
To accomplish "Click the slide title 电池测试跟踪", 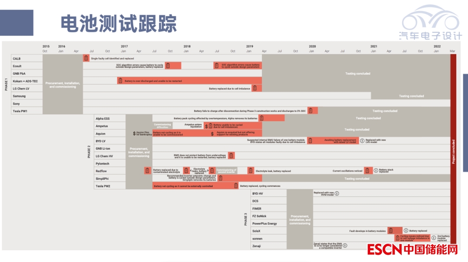I will [118, 23].
